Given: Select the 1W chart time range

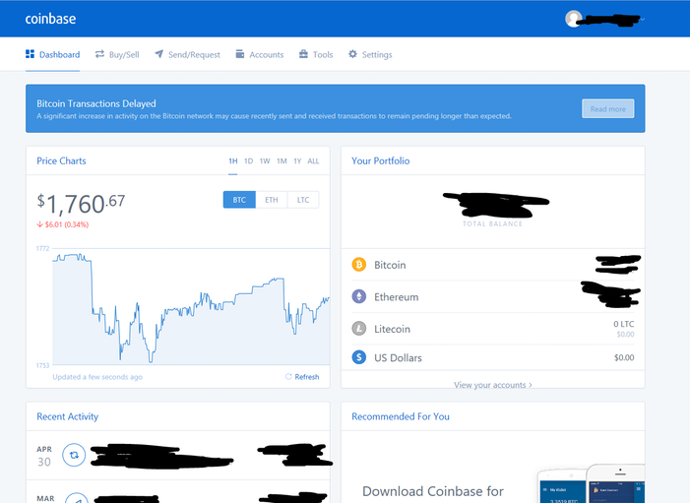Looking at the screenshot, I should pos(265,160).
